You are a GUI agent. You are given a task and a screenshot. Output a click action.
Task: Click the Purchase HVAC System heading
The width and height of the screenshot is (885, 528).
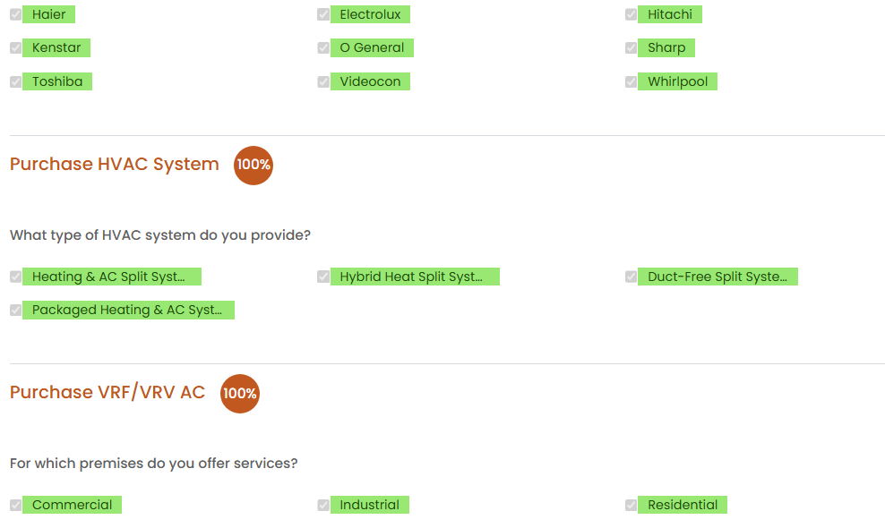click(x=115, y=165)
